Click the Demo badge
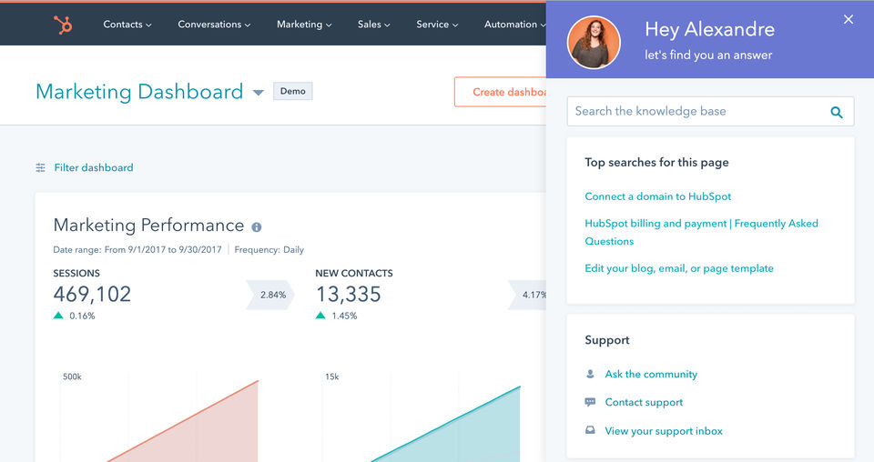Screen dimensions: 874x462 (292, 91)
